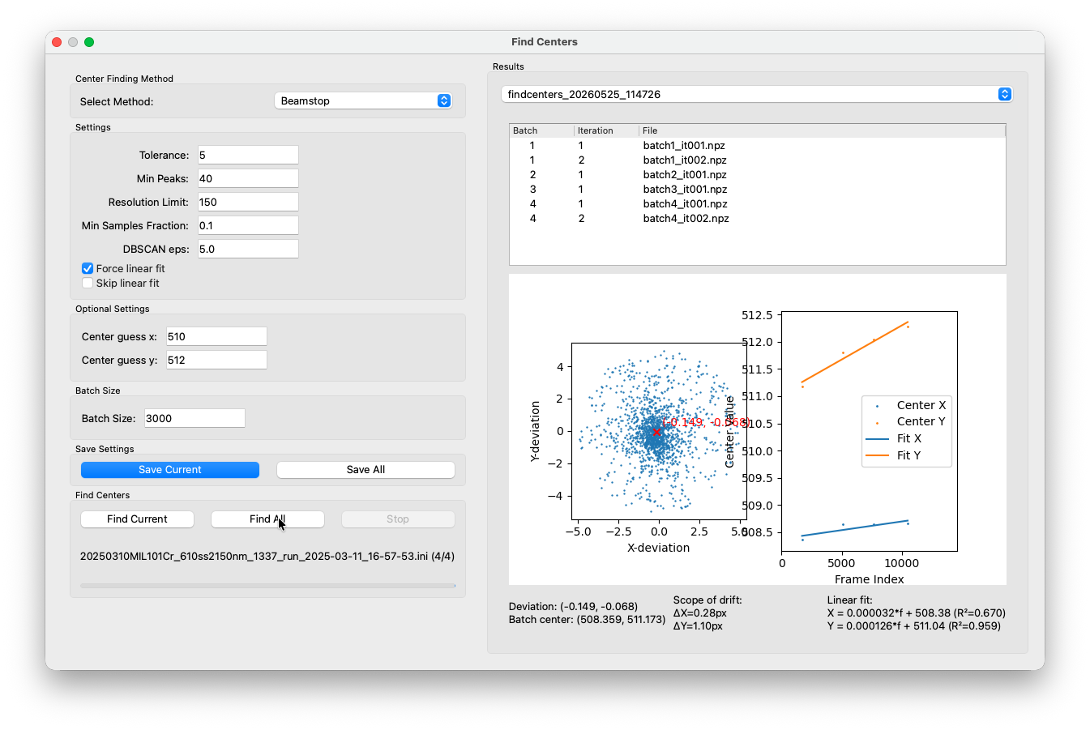Image resolution: width=1090 pixels, height=730 pixels.
Task: Select row batch4_it002.npz
Action: pyautogui.click(x=757, y=219)
